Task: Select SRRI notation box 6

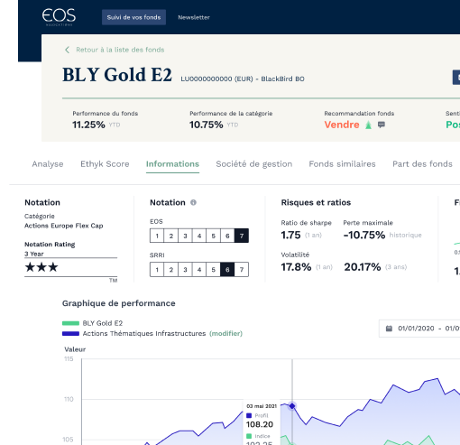Action: [227, 269]
